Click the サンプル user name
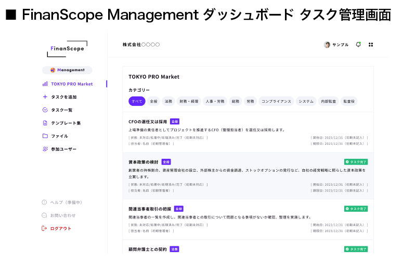Screen dimensions: 416x276 coord(341,45)
